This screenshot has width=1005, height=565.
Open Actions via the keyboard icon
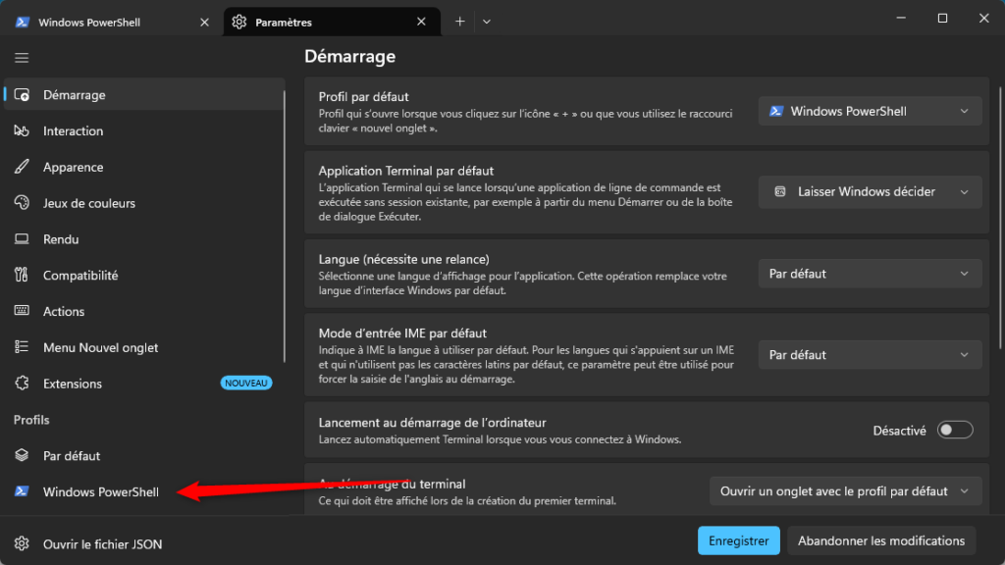point(22,311)
